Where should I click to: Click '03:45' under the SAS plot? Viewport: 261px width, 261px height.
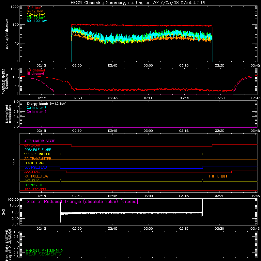[255, 229]
